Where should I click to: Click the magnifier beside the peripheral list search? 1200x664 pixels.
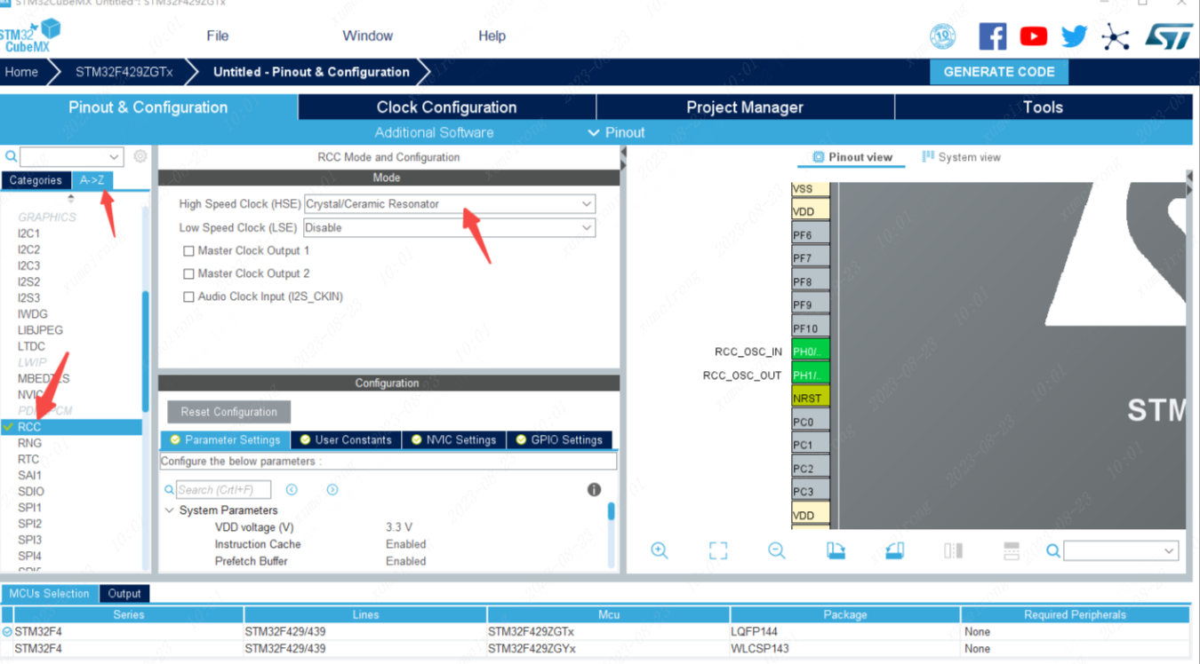12,156
